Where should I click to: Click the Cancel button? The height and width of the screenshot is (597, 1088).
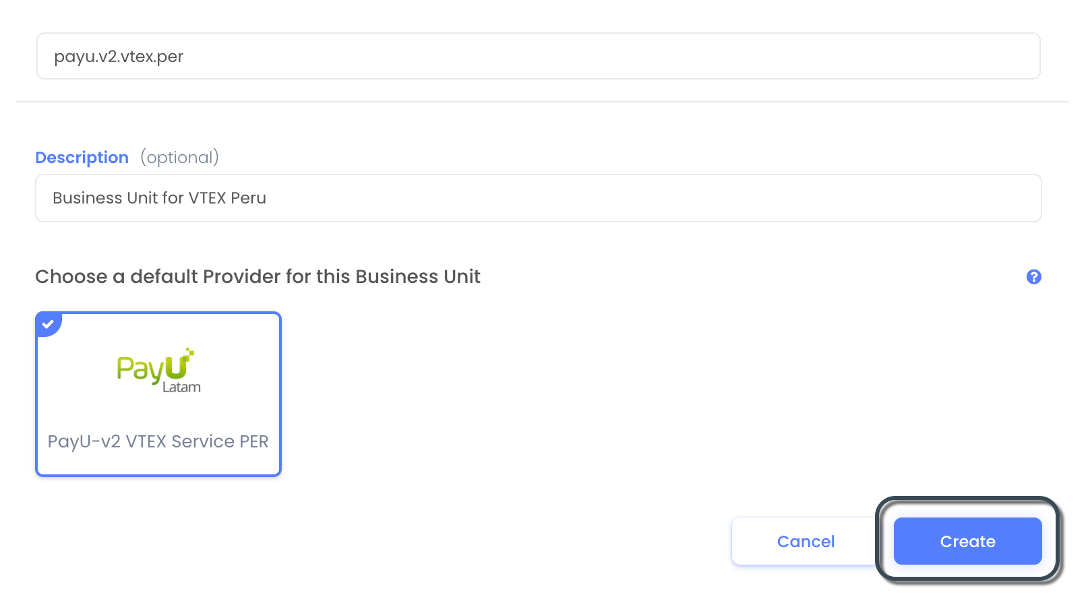tap(806, 541)
